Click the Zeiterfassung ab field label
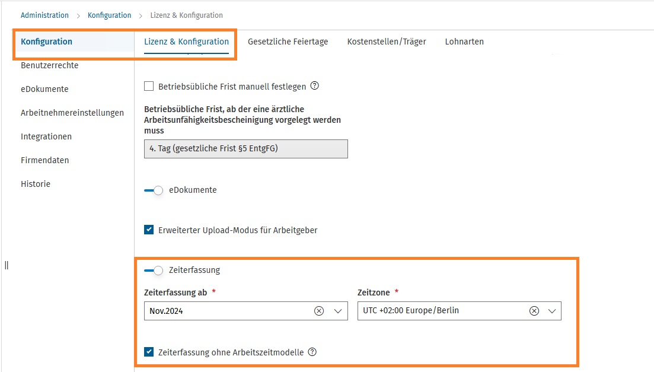Image resolution: width=654 pixels, height=372 pixels. 176,292
